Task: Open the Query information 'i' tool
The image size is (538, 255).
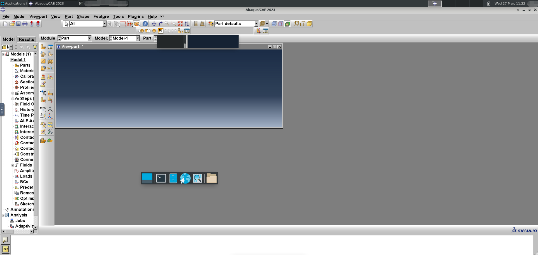Action: pos(145,24)
